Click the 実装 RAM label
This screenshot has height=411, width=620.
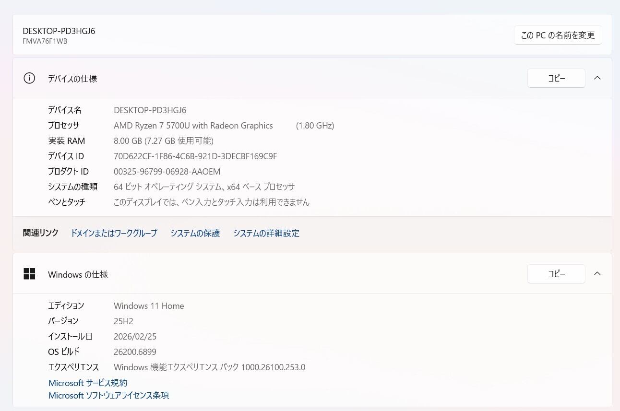click(x=66, y=141)
